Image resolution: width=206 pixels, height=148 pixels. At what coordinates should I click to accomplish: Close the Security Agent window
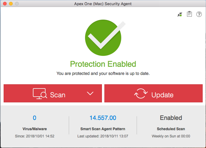pyautogui.click(x=5, y=4)
